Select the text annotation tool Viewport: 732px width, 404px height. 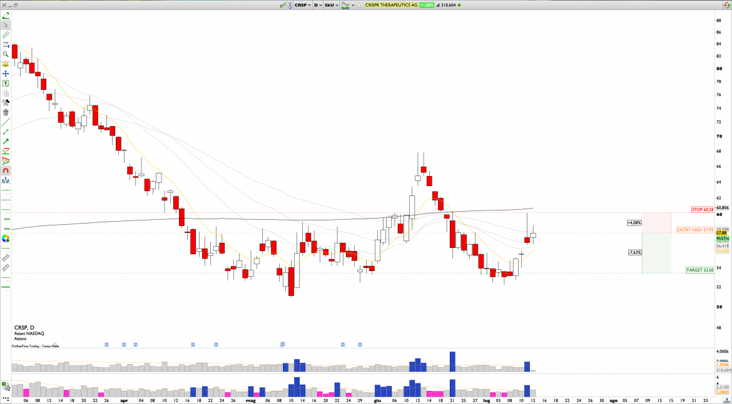tap(6, 83)
